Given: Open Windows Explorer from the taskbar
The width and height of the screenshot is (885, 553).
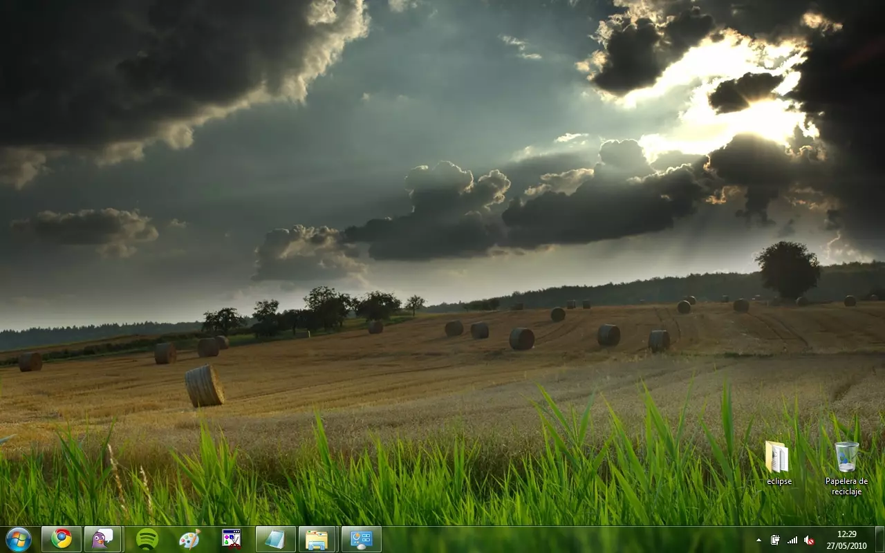Looking at the screenshot, I should click(x=317, y=539).
